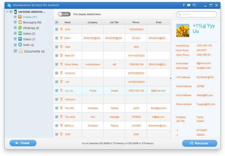Click the tulip contact photo thumbnail
Screen dimensions: 225x156
[x=183, y=30]
